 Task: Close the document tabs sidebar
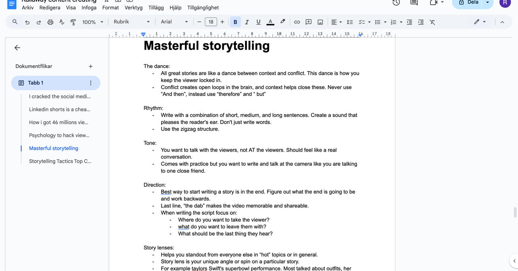17,47
